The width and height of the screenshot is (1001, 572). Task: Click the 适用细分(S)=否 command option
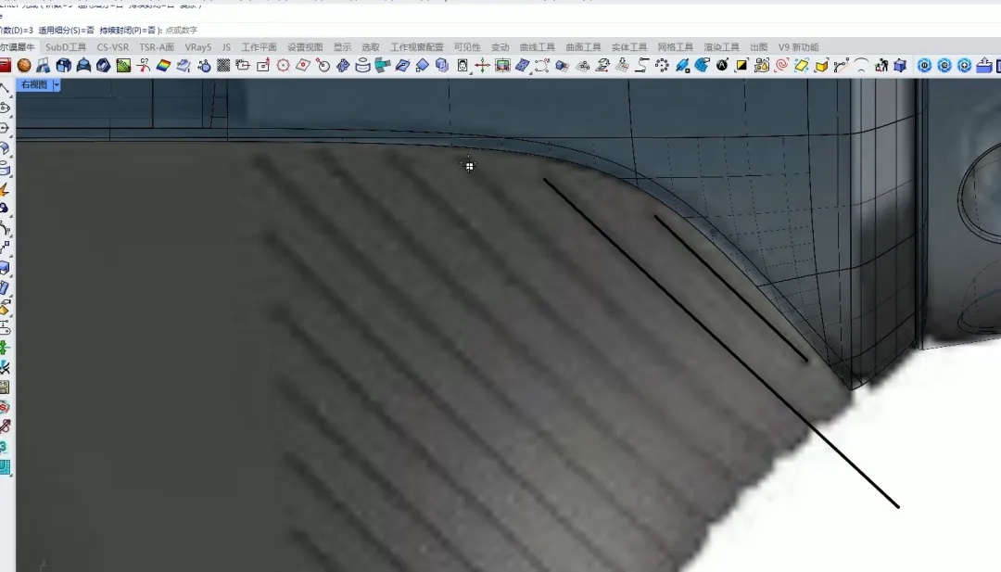coord(67,30)
